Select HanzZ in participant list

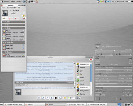83,84
